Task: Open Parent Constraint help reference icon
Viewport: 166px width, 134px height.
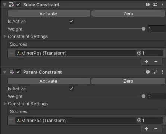Action: [x=148, y=72]
